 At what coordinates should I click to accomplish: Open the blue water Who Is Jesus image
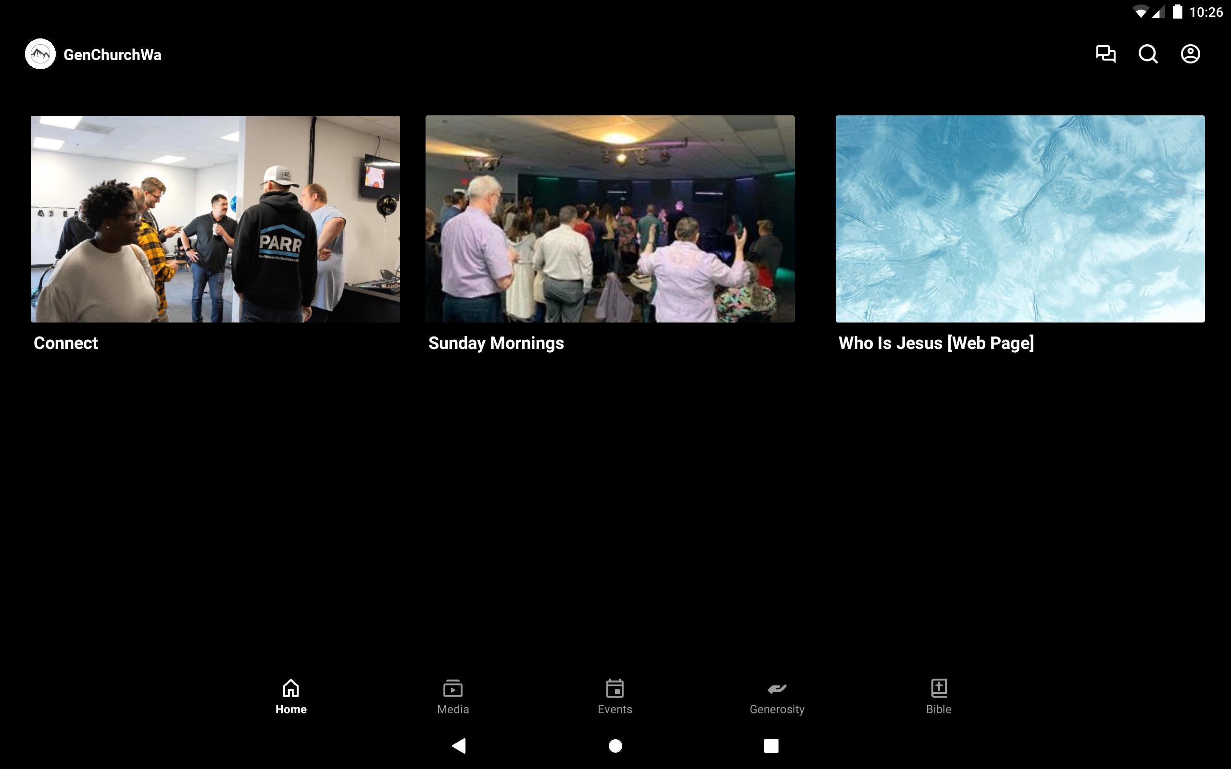pos(1020,219)
